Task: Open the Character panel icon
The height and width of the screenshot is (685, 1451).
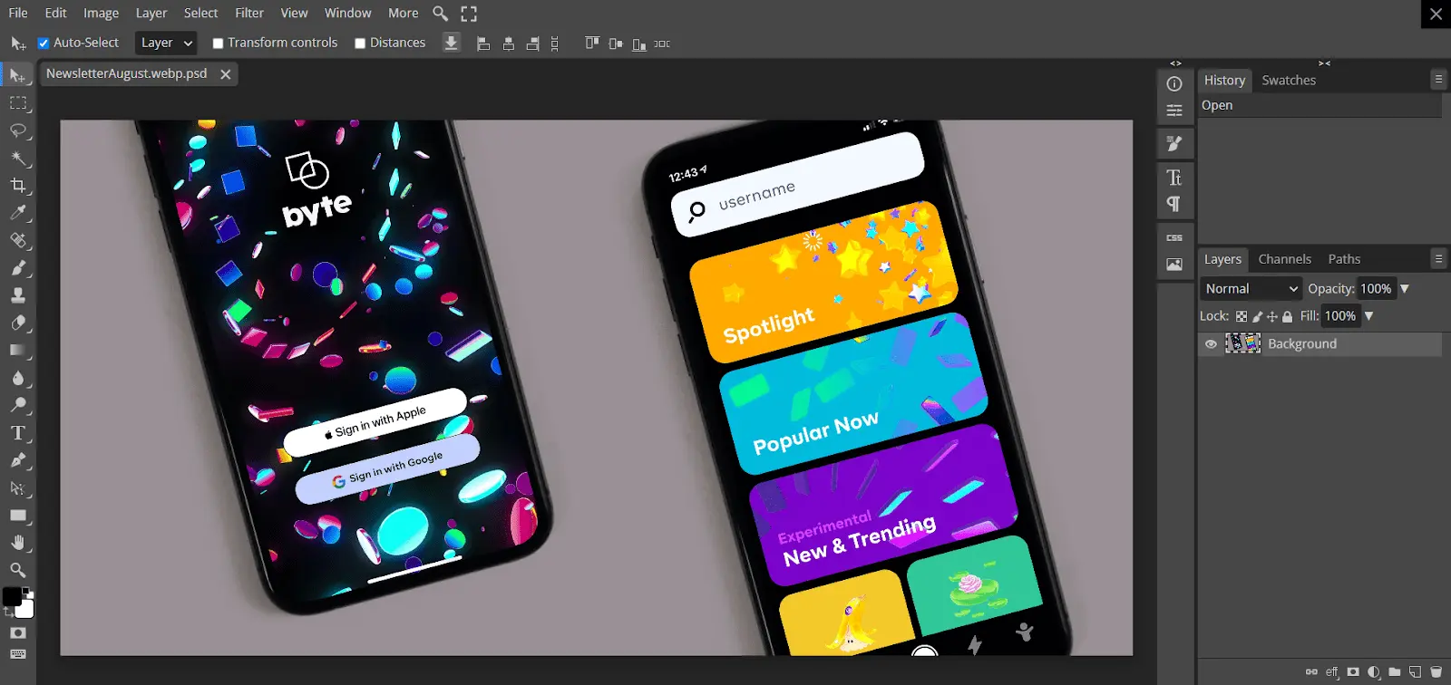Action: (x=1174, y=177)
